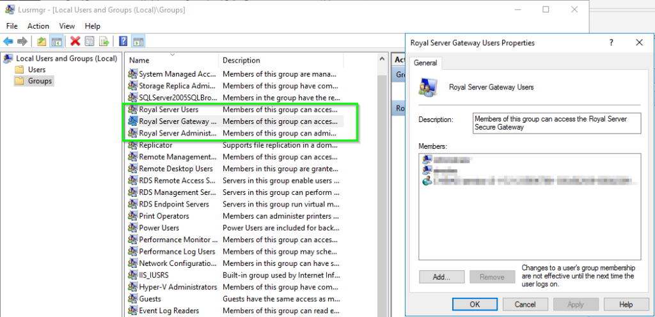Click the large group icon in Properties dialog

tap(428, 86)
